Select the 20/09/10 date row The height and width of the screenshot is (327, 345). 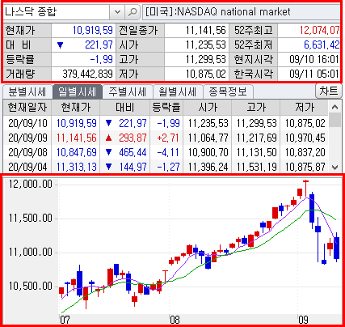click(166, 123)
